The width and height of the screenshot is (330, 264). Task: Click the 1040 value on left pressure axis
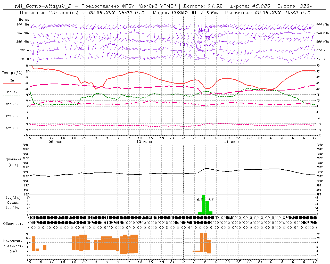[26, 145]
